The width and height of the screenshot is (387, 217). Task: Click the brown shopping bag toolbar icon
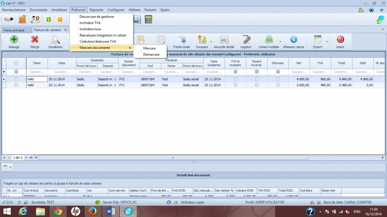tap(22, 19)
